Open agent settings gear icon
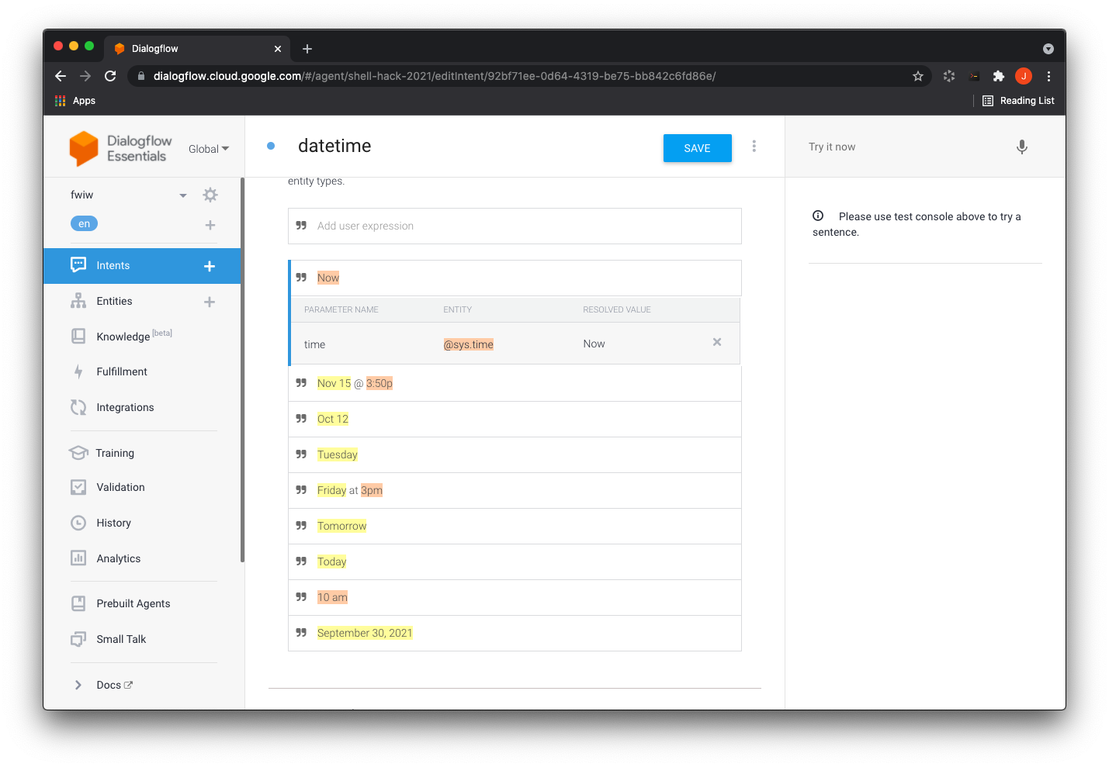Viewport: 1109px width, 767px height. pyautogui.click(x=210, y=195)
